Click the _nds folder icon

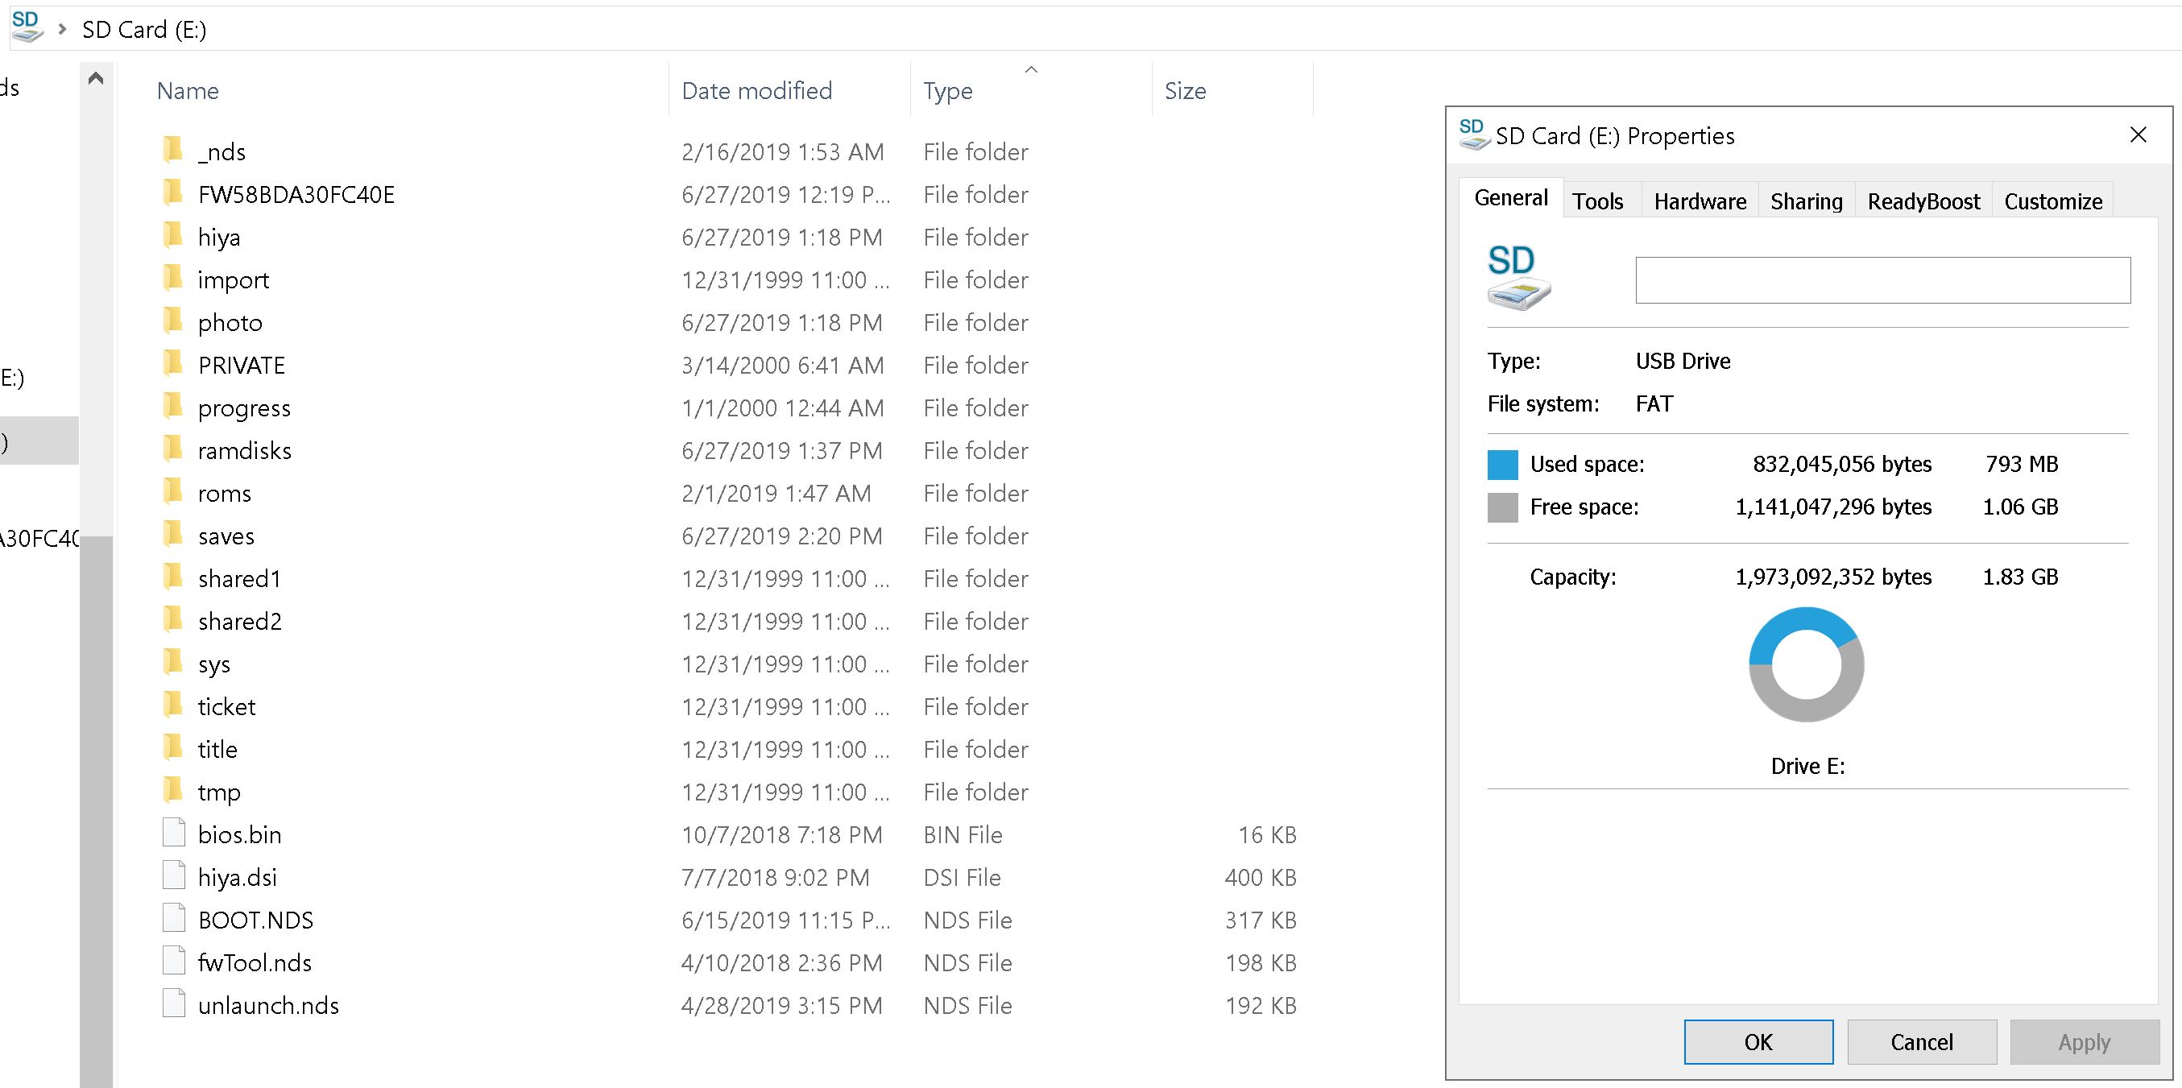[173, 151]
